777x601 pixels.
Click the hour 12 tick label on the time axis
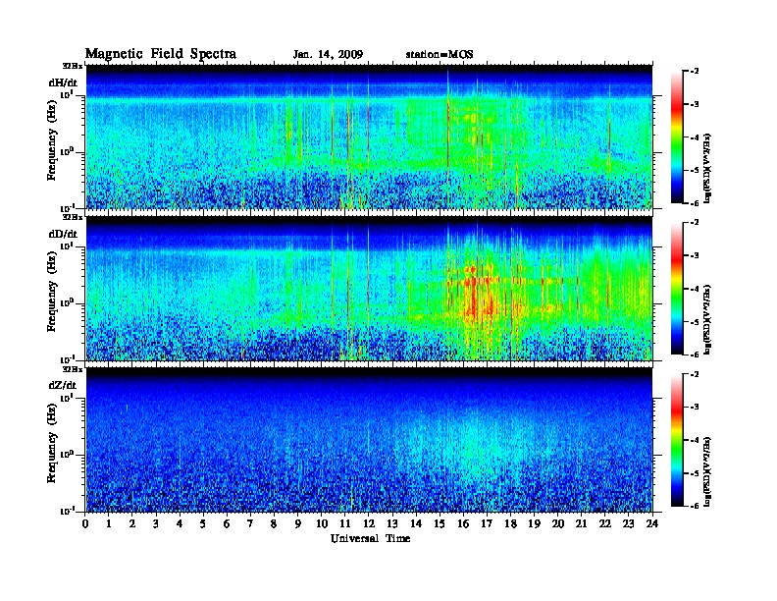pyautogui.click(x=369, y=524)
